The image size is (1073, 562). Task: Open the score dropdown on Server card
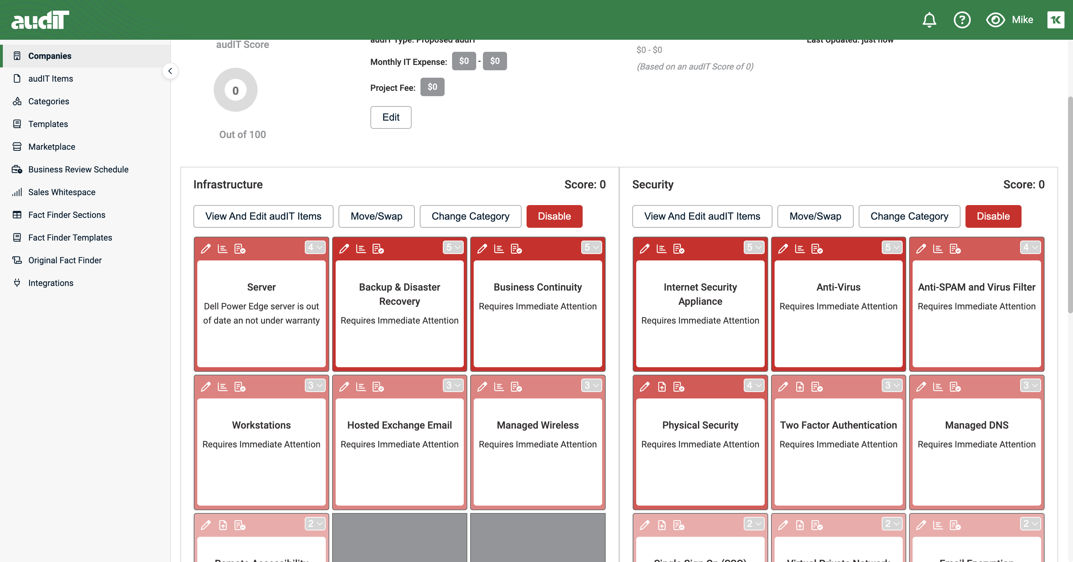tap(315, 247)
